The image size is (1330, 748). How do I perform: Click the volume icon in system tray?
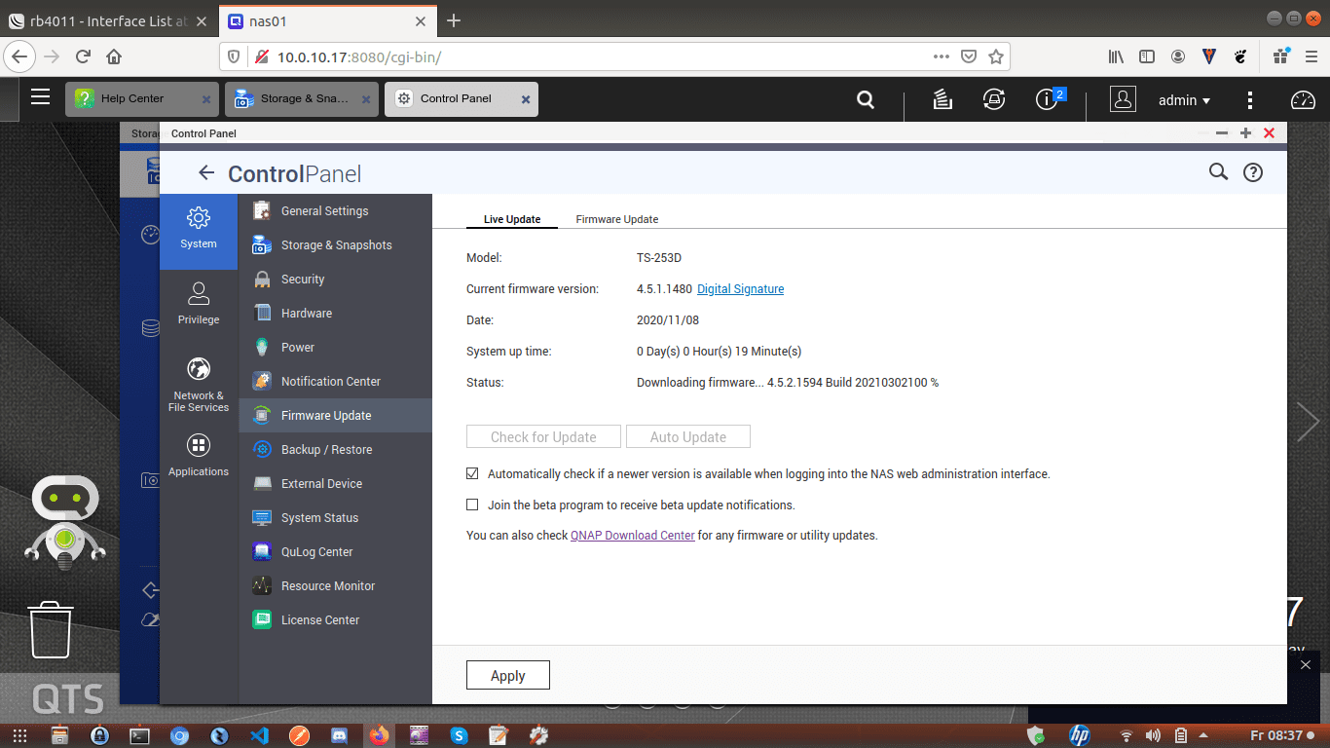coord(1153,735)
